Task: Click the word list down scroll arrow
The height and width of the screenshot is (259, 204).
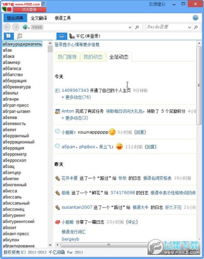Action: click(50, 245)
